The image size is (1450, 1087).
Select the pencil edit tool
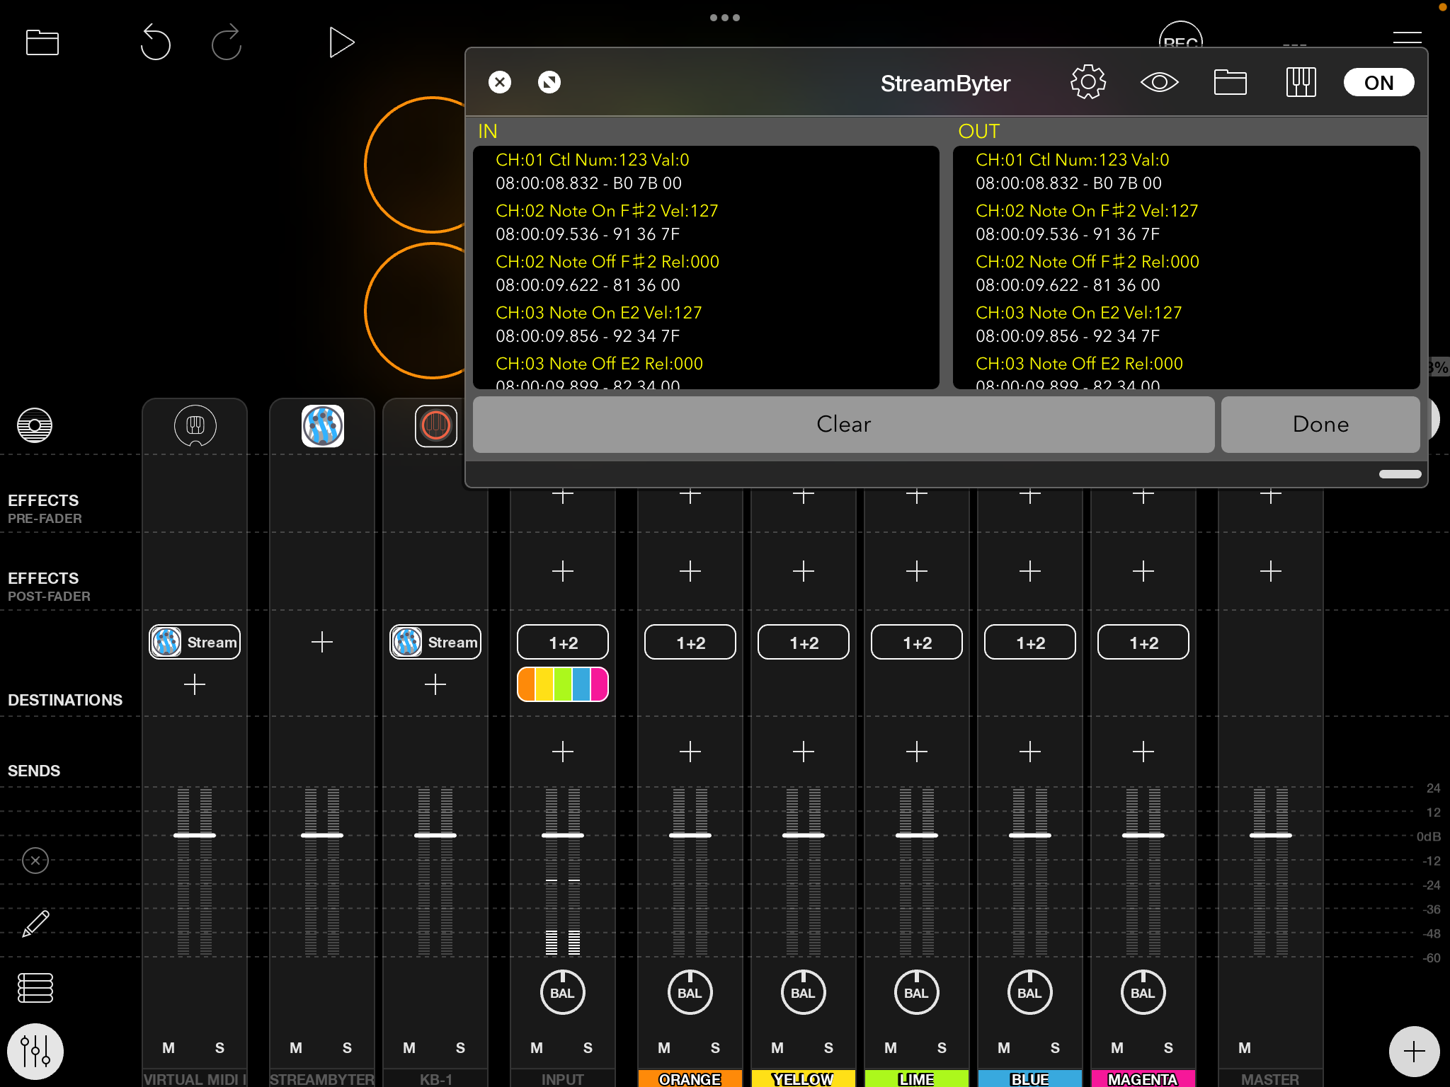pos(35,924)
